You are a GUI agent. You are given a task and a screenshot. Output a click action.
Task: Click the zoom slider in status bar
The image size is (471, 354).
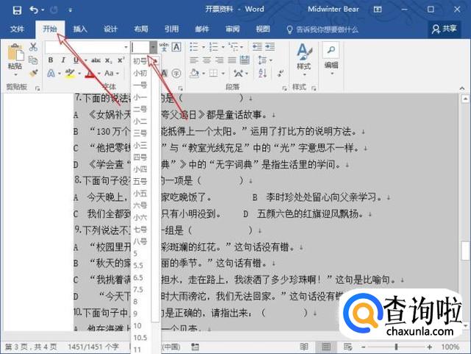[396, 347]
